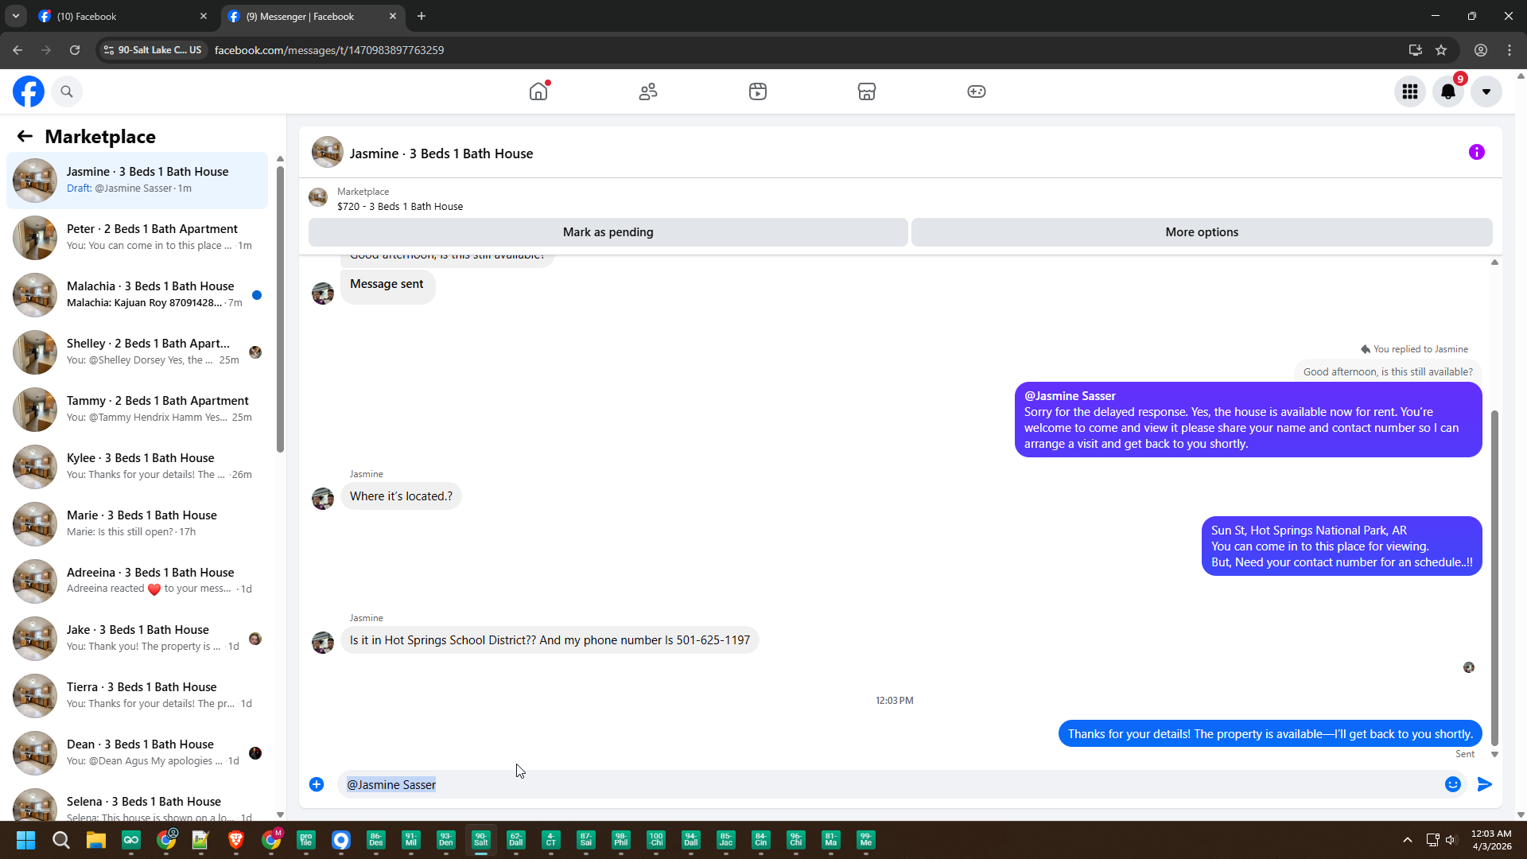This screenshot has width=1527, height=859.
Task: Open Peter 2 Beds 1 Bath Apartment chat
Action: (x=137, y=238)
